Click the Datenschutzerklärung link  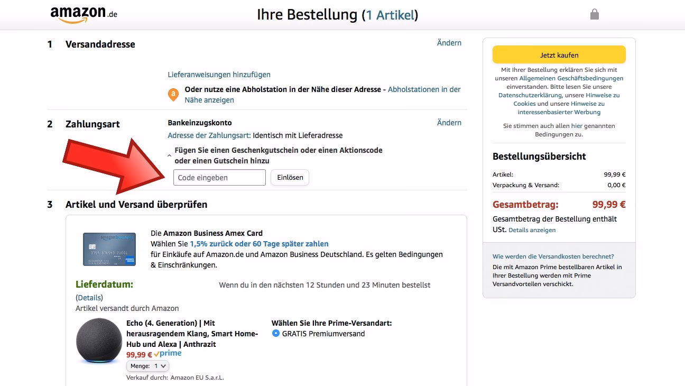(530, 95)
